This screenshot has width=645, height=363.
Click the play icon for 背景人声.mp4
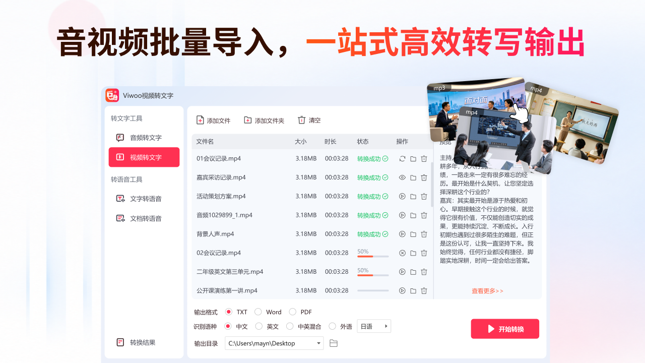click(402, 234)
